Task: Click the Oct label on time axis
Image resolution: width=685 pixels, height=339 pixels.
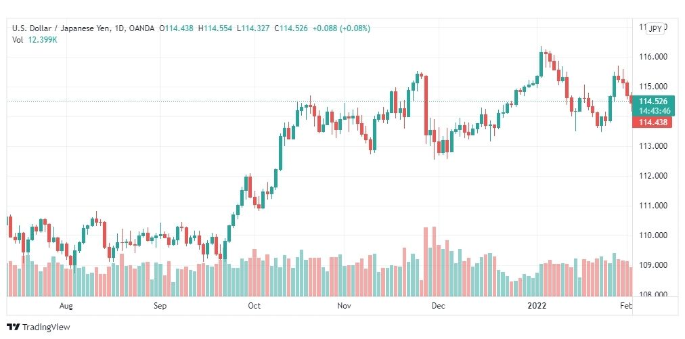Action: (x=255, y=306)
